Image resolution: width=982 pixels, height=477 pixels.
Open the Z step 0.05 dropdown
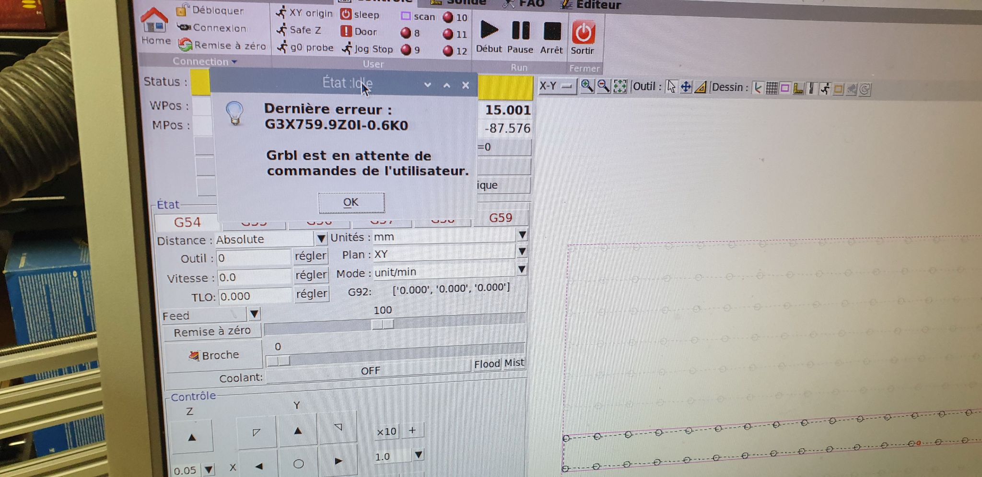tap(209, 469)
